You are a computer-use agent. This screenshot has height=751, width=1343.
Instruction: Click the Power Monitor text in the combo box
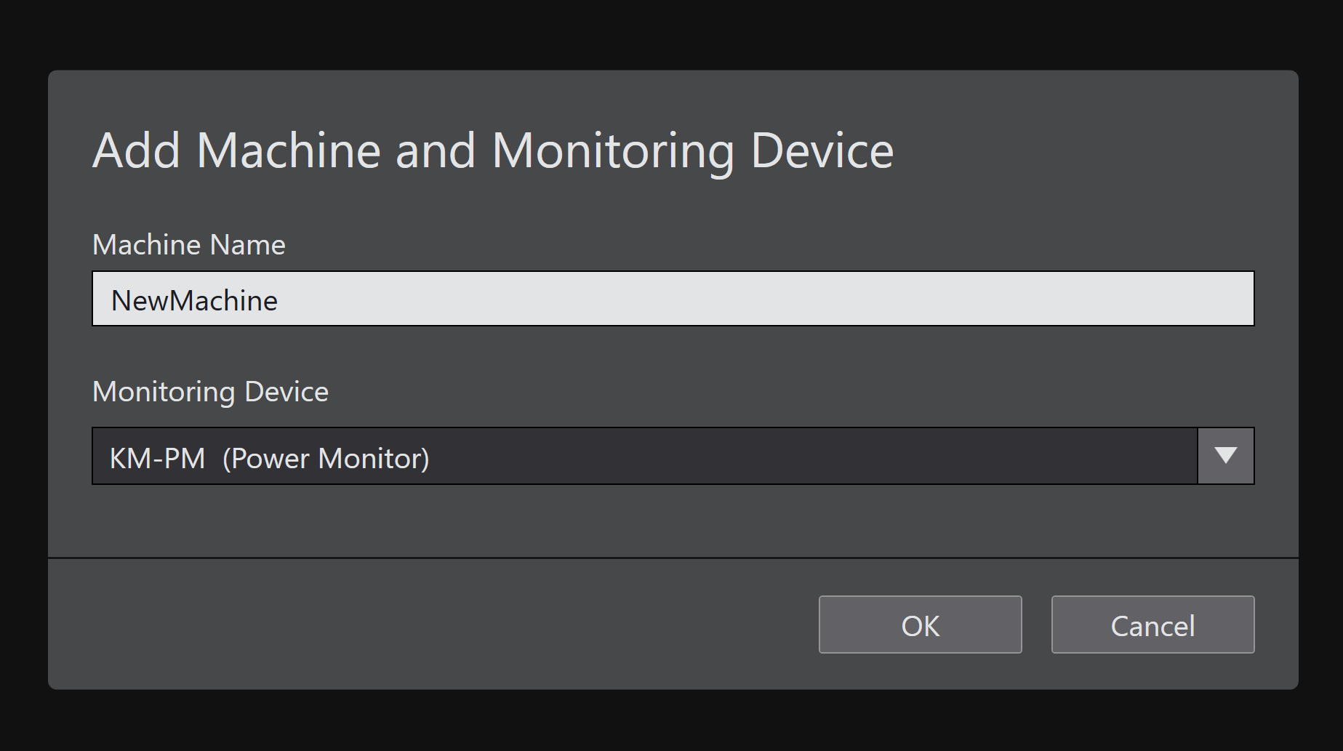[326, 458]
